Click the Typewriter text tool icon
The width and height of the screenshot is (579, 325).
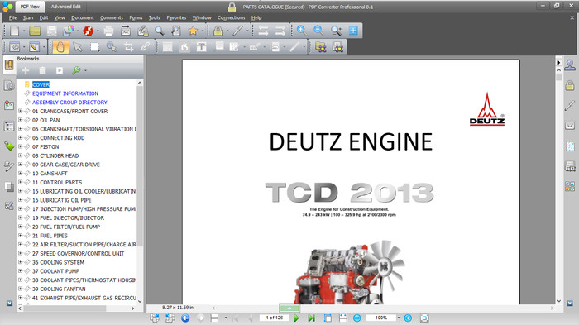click(201, 47)
